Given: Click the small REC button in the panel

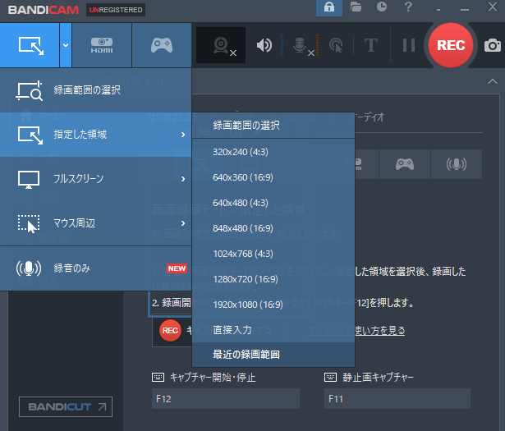Looking at the screenshot, I should 170,331.
